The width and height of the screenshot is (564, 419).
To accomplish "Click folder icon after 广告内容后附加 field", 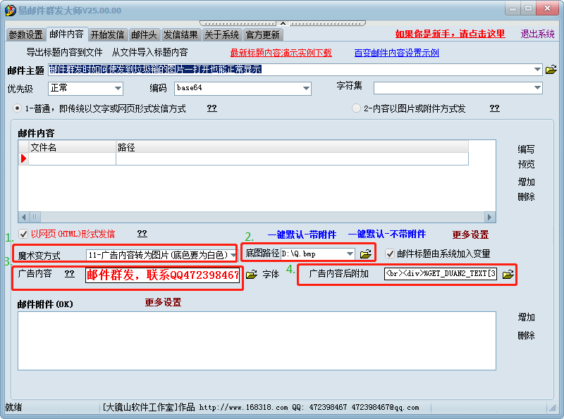I will (508, 274).
